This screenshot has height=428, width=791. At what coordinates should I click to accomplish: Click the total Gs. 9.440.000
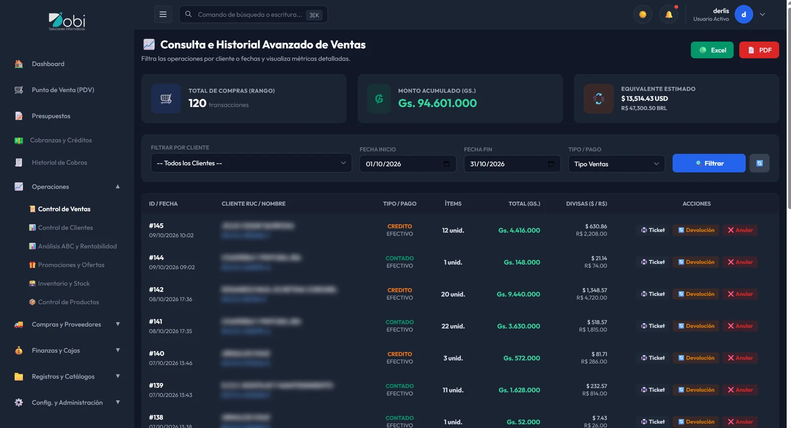click(x=518, y=294)
